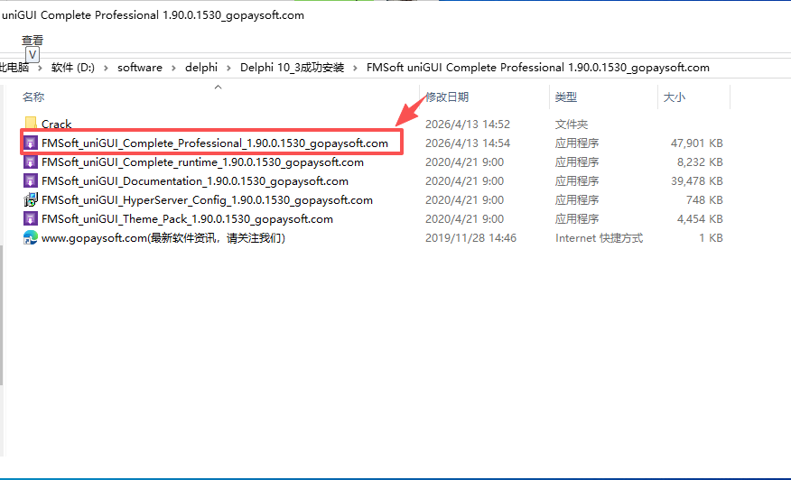This screenshot has height=480, width=791.
Task: Go to software folder in breadcrumb
Action: [140, 68]
